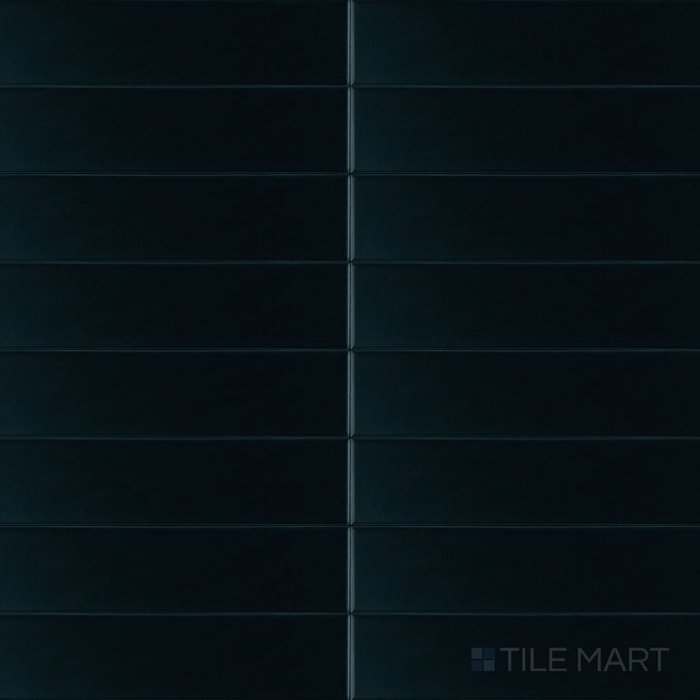Select the sixth-row tile in left column
Screen dimensions: 700x700
(x=173, y=481)
